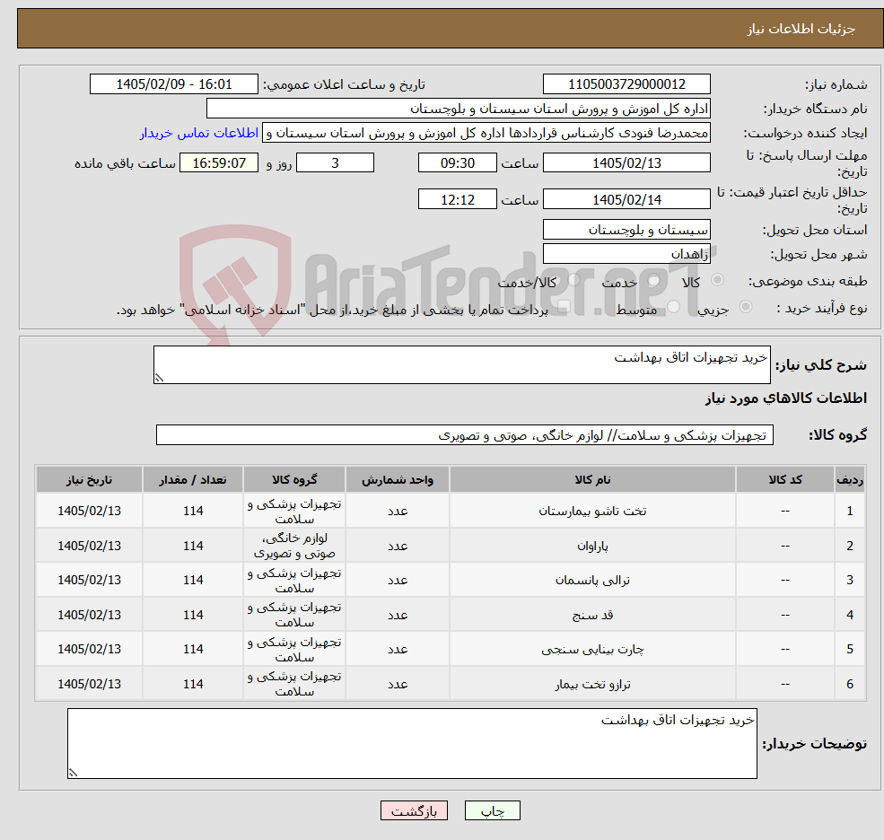Screen dimensions: 884x840
Task: Click item name ترازو تخت بیمار
Action: click(592, 684)
